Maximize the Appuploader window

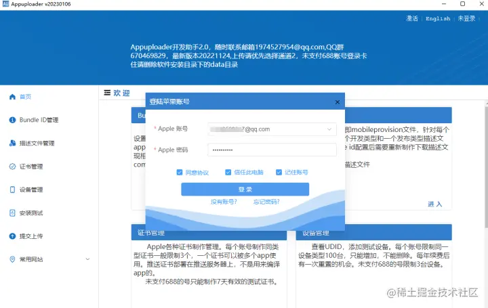tap(462, 4)
